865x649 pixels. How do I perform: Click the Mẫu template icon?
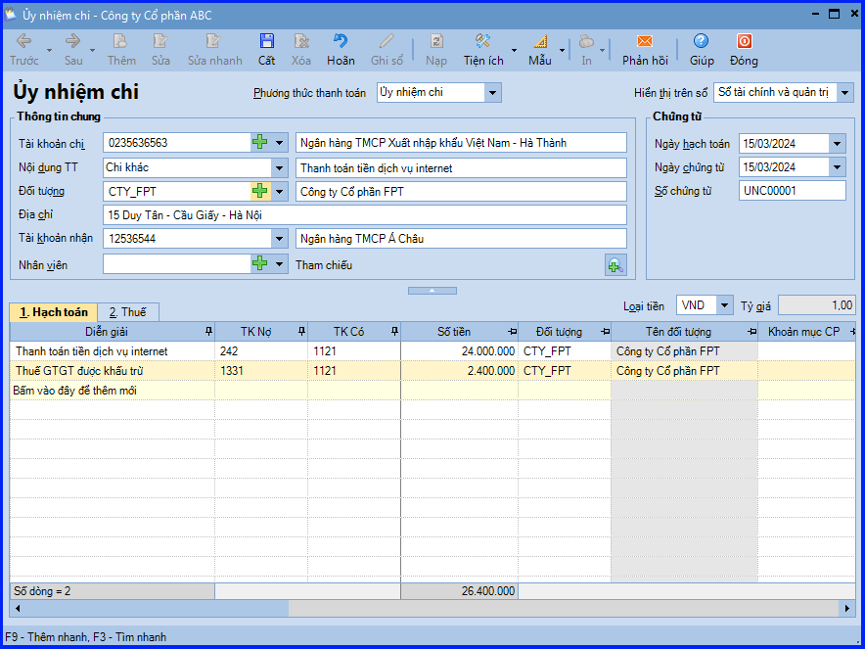click(539, 49)
